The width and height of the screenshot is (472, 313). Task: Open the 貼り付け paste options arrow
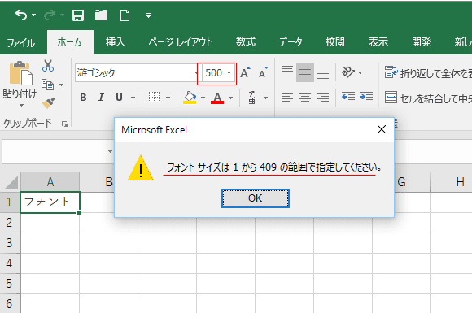[x=21, y=105]
